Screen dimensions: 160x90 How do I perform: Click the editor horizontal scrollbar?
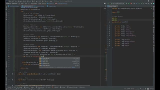52,85
